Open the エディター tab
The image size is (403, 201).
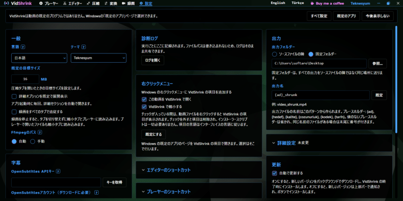pos(72,3)
